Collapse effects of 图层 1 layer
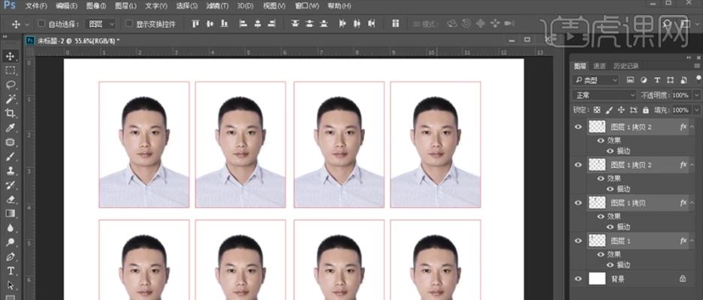703x300 pixels. [691, 241]
